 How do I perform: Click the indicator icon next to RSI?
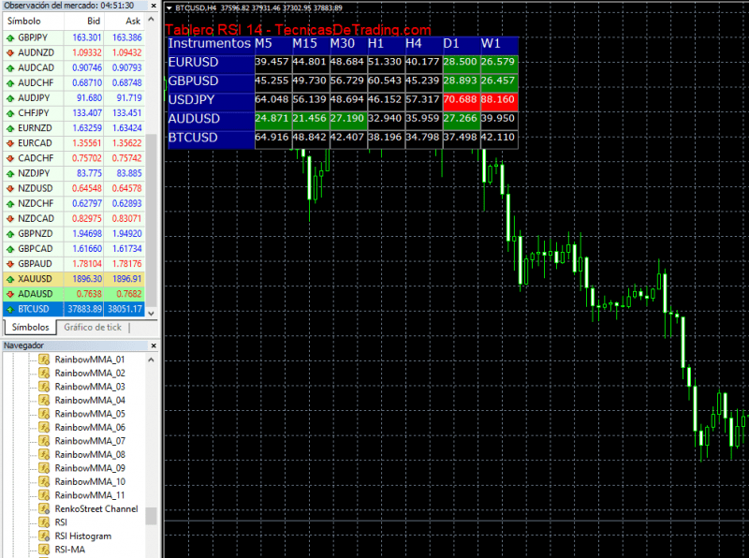coord(44,522)
